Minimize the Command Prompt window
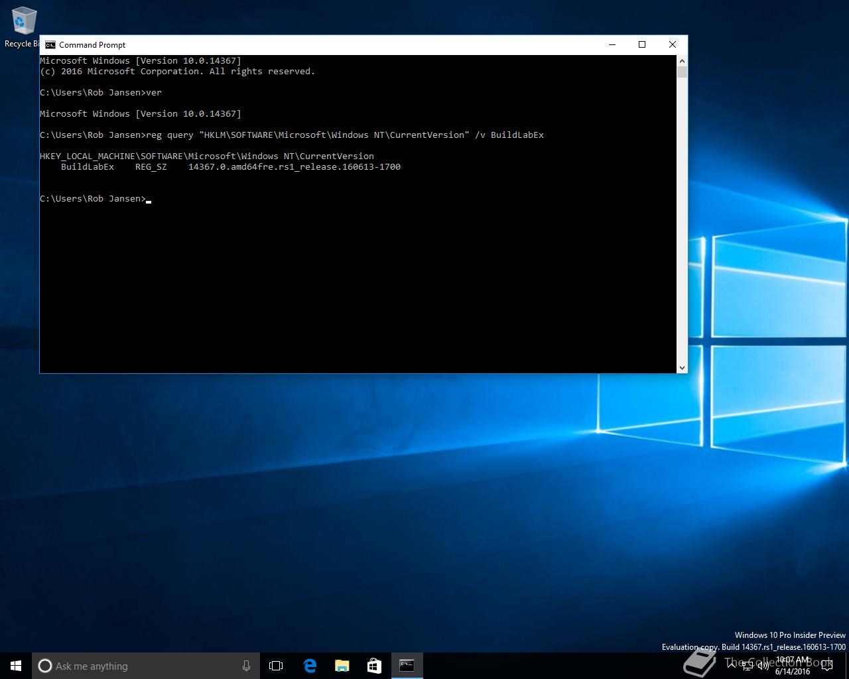This screenshot has height=679, width=849. [612, 44]
